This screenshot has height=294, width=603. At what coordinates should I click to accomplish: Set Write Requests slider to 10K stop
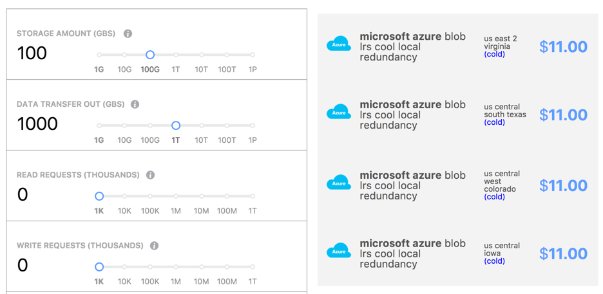pyautogui.click(x=124, y=267)
